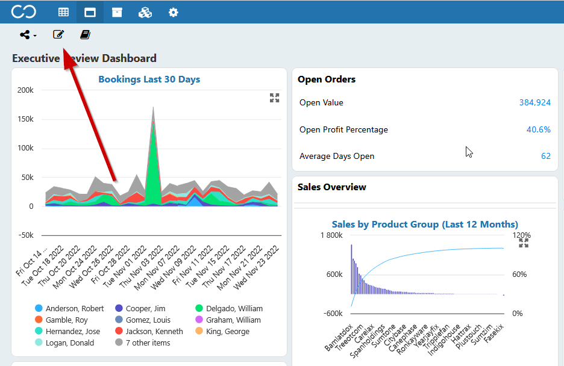Toggle Delgado, William legend series

[229, 309]
